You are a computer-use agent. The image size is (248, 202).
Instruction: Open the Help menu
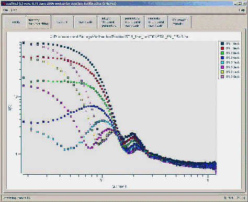click(x=242, y=10)
